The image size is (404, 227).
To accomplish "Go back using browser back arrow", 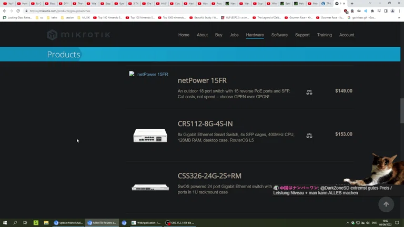I will tap(5, 11).
